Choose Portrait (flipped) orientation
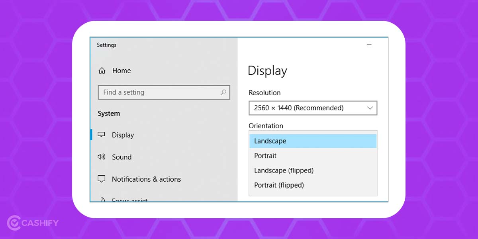 click(x=313, y=185)
